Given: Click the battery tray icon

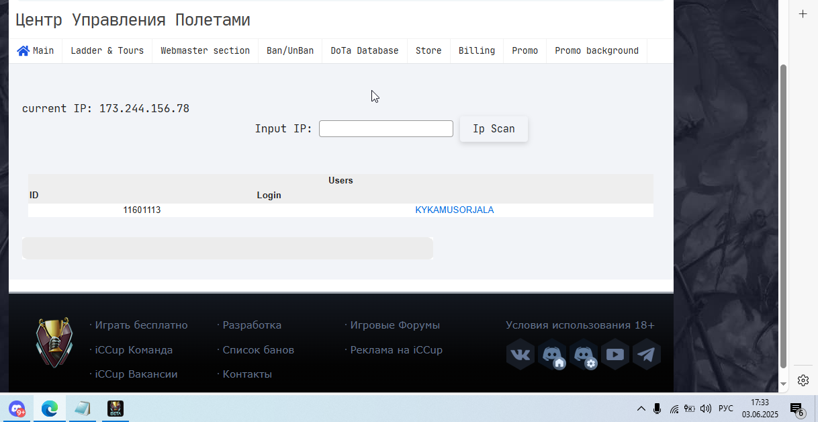Looking at the screenshot, I should coord(689,409).
